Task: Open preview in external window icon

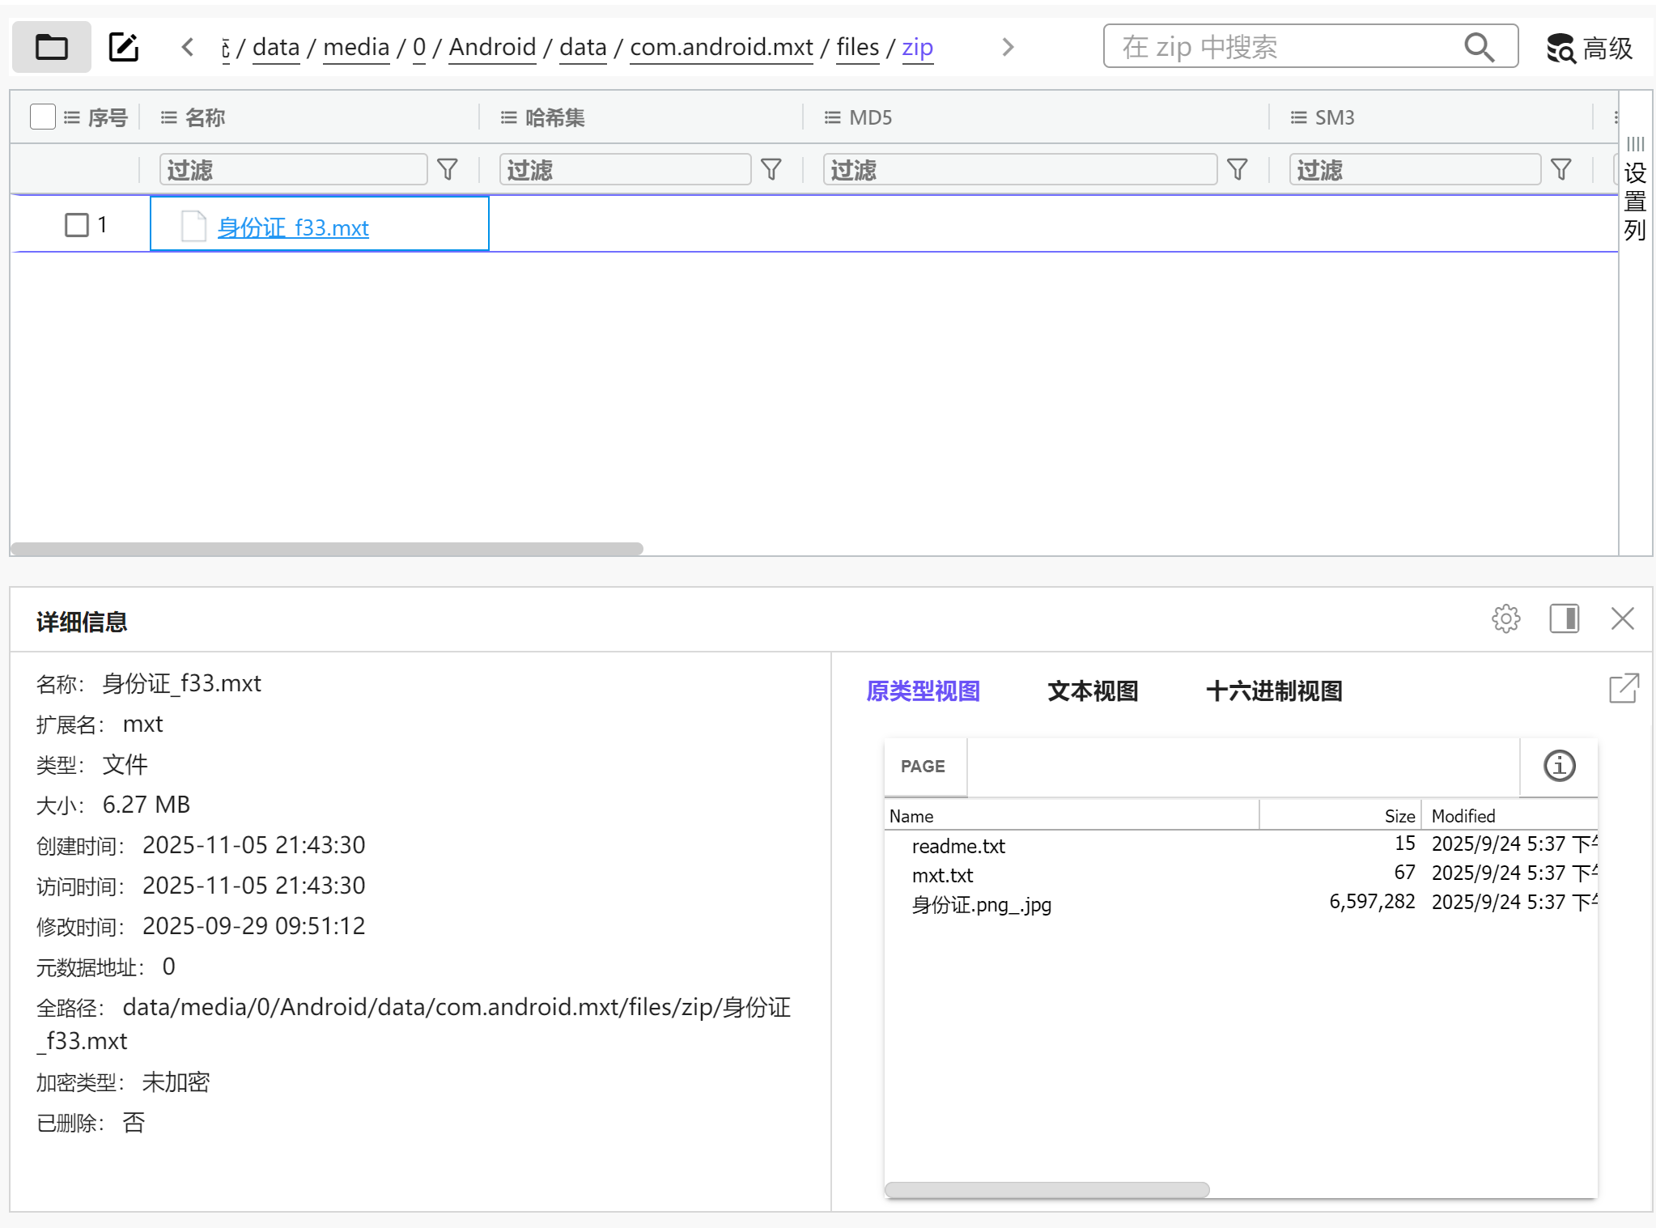Action: pos(1623,689)
